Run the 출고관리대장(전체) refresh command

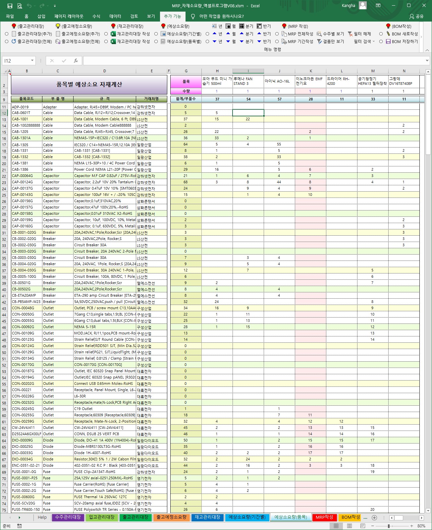(32, 41)
